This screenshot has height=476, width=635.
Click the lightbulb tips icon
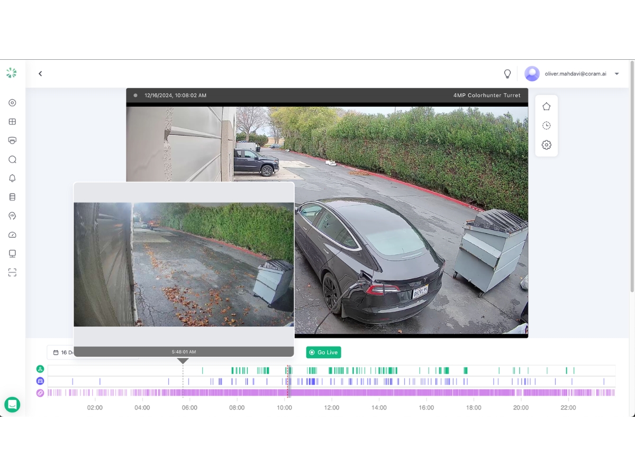coord(507,74)
